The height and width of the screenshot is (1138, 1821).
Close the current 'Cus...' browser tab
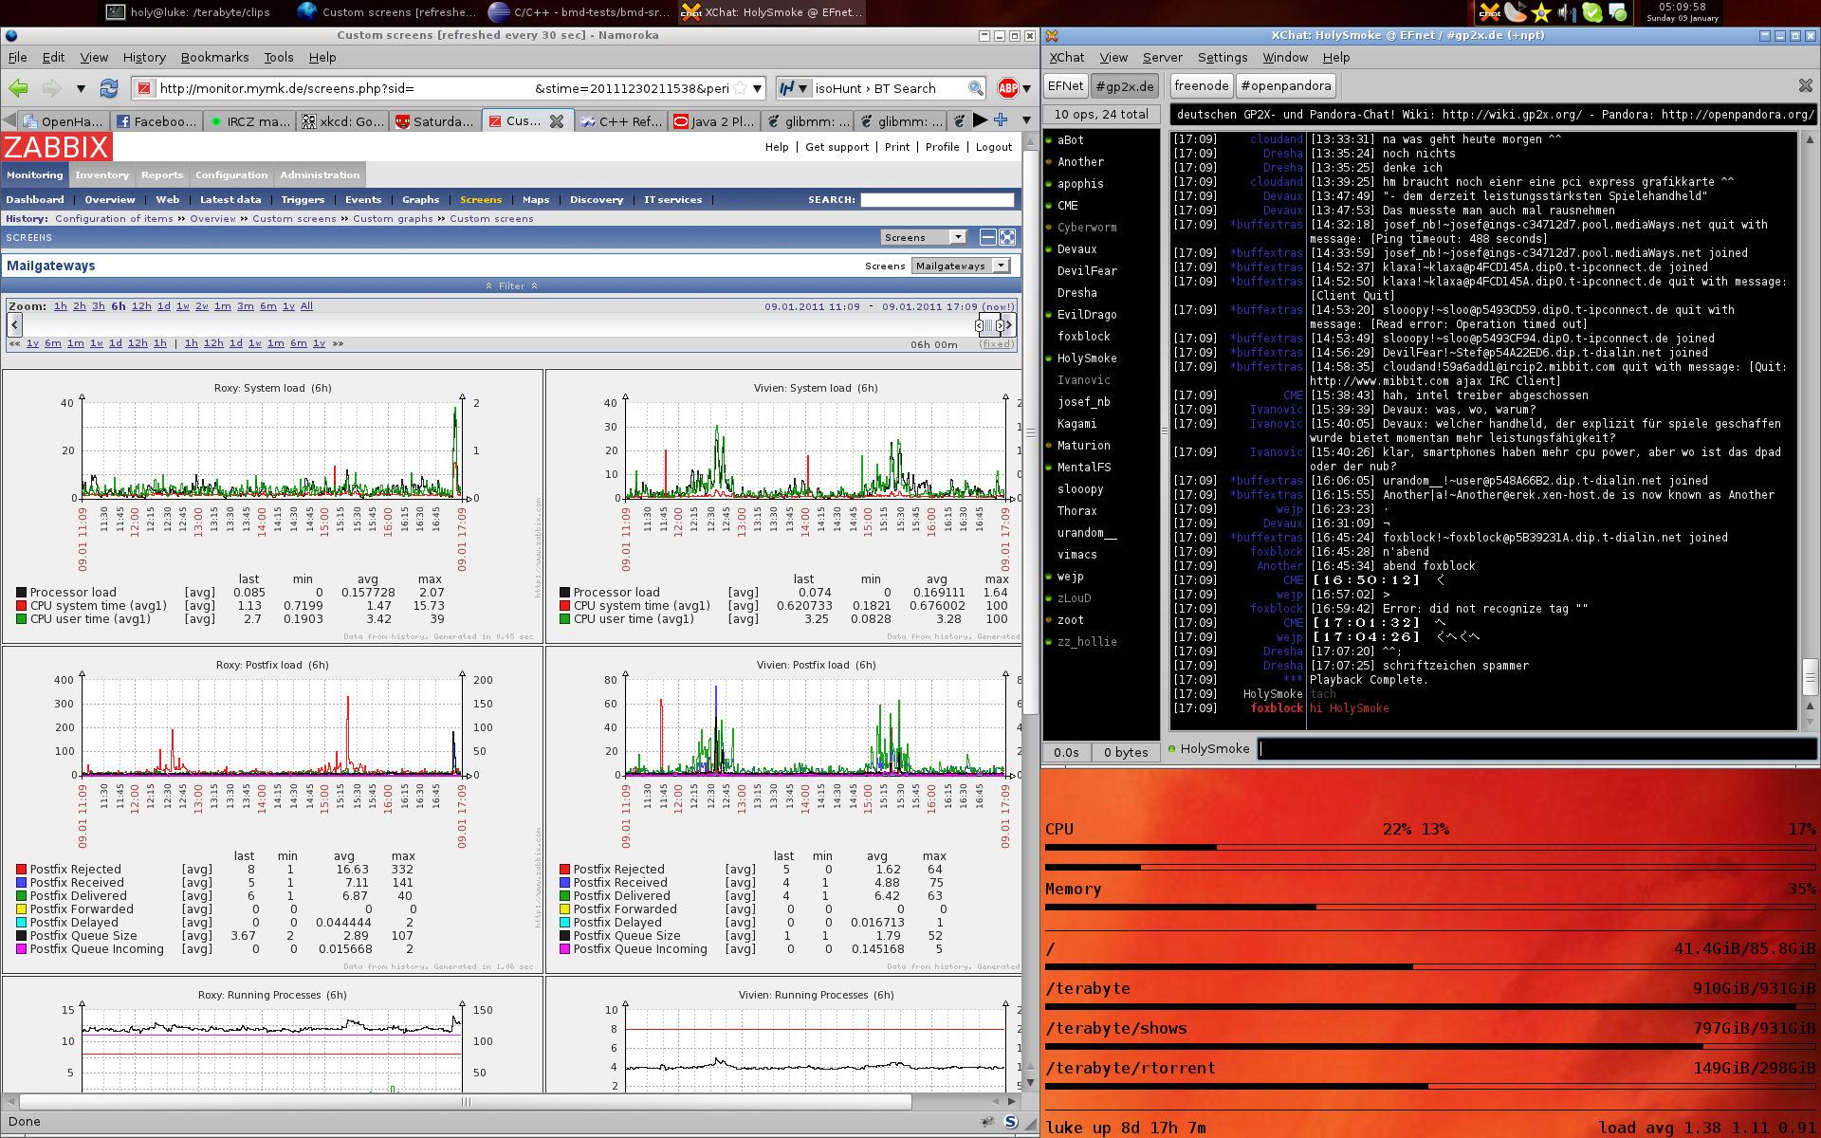click(x=557, y=121)
